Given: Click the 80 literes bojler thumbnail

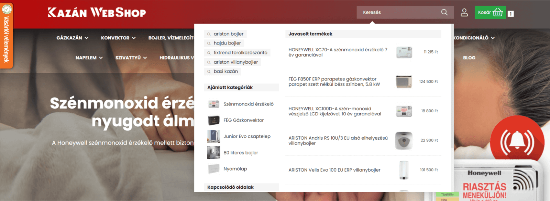Looking at the screenshot, I should point(213,153).
